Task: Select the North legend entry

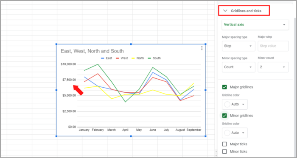Action: 138,58
